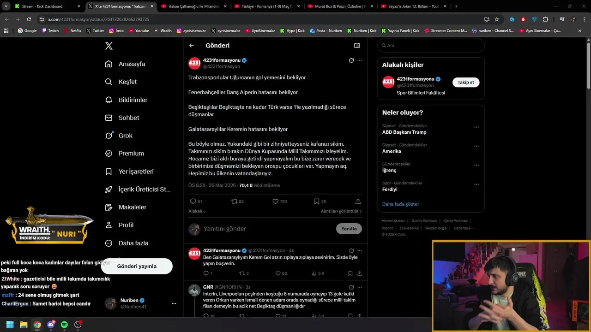This screenshot has width=591, height=332.
Task: Go back with the Gönderi arrow
Action: [192, 46]
